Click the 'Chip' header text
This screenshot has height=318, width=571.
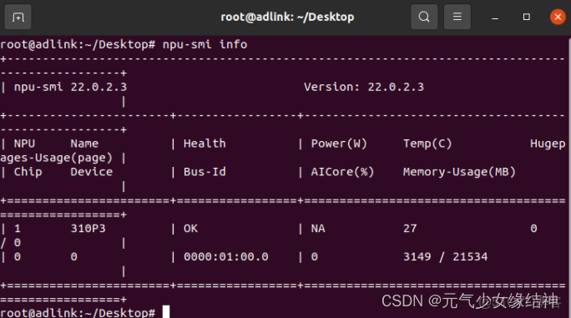coord(28,172)
